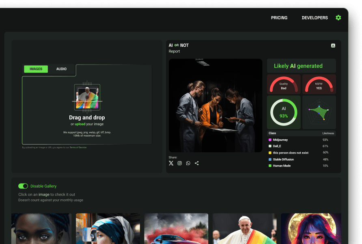362x244 pixels.
Task: Toggle the Disable Gallery switch
Action: [x=23, y=186]
